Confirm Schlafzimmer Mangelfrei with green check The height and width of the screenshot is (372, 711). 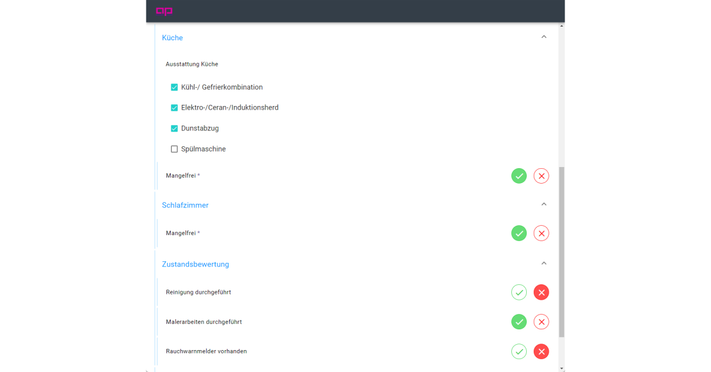click(x=519, y=233)
